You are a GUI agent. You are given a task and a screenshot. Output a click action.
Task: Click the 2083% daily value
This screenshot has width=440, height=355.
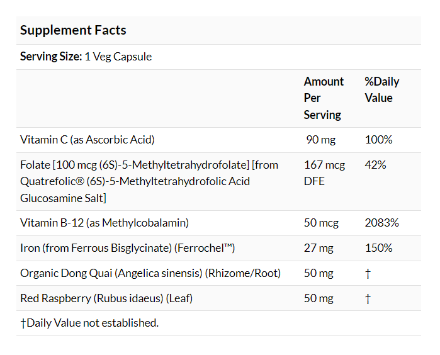click(381, 223)
